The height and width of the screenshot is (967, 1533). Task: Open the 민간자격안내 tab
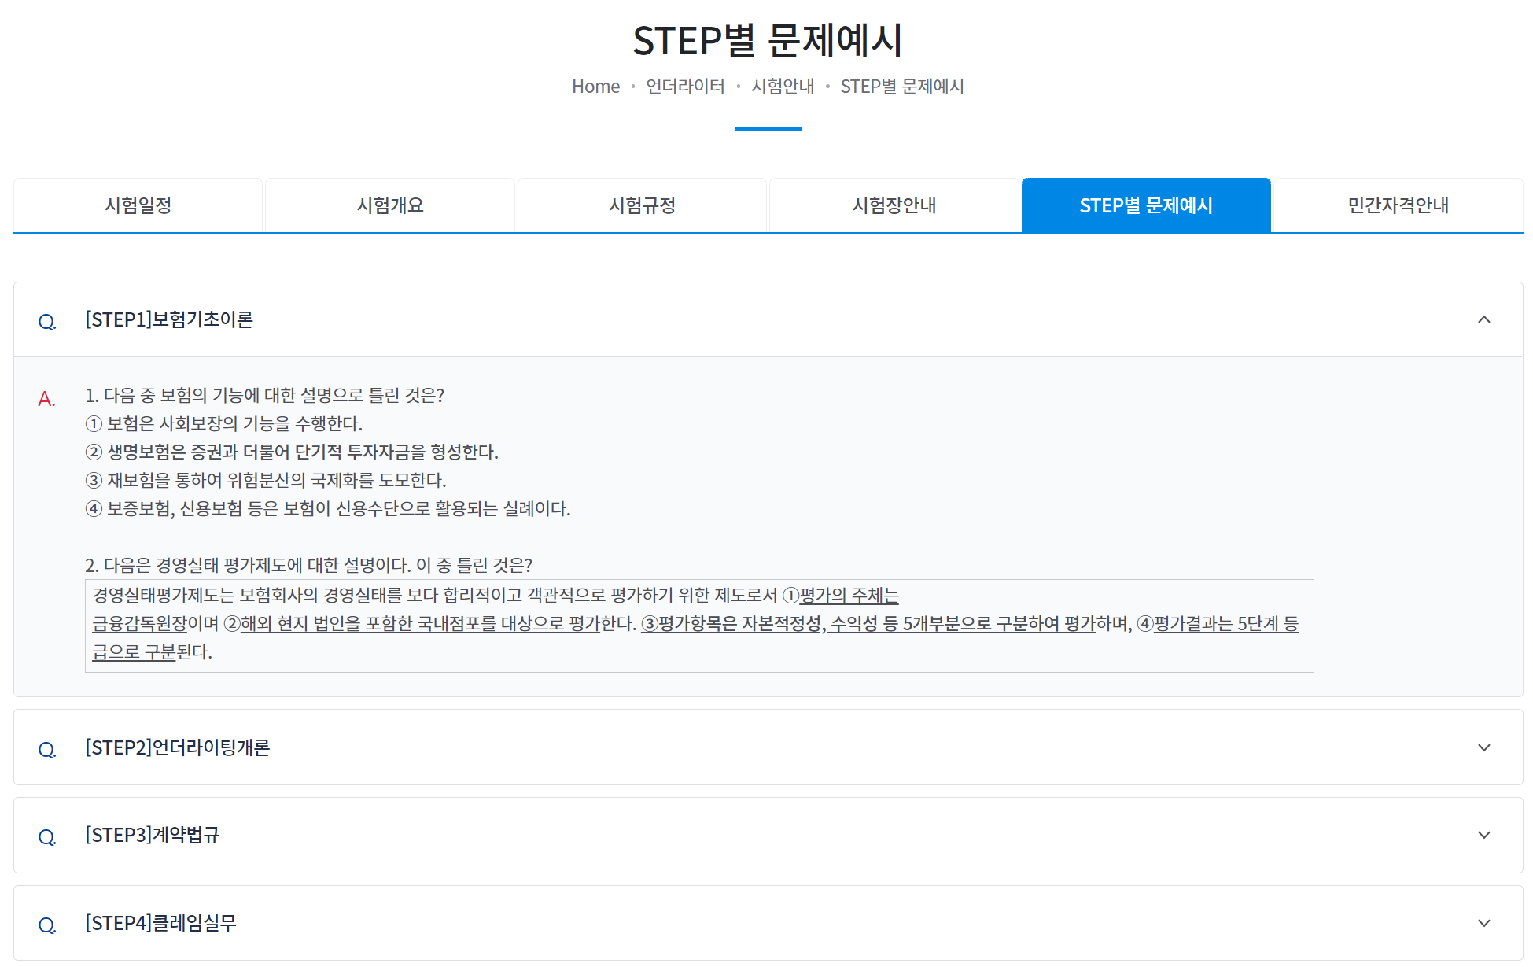point(1398,205)
